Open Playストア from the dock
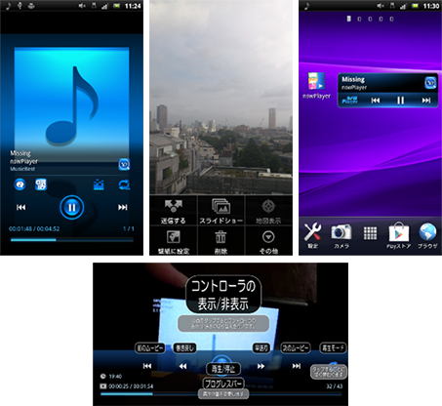This screenshot has height=406, width=442. pos(399,236)
